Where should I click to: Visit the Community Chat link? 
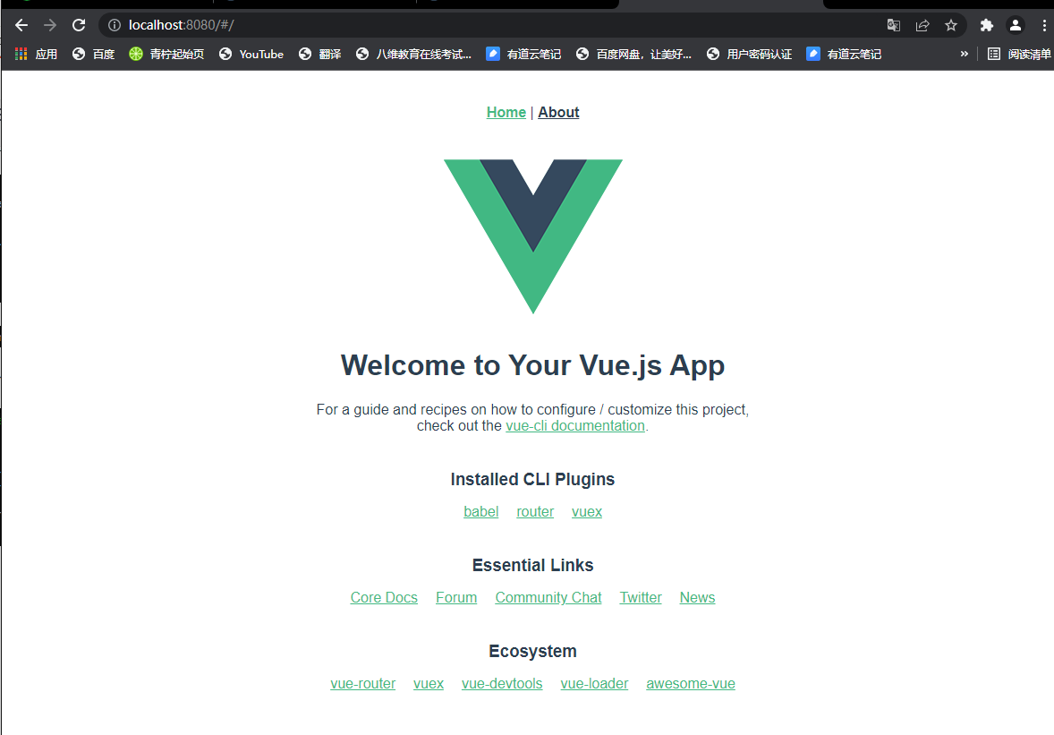(x=548, y=598)
